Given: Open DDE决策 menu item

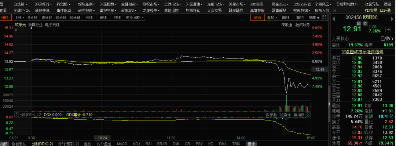Looking at the screenshot, I should (x=256, y=4).
